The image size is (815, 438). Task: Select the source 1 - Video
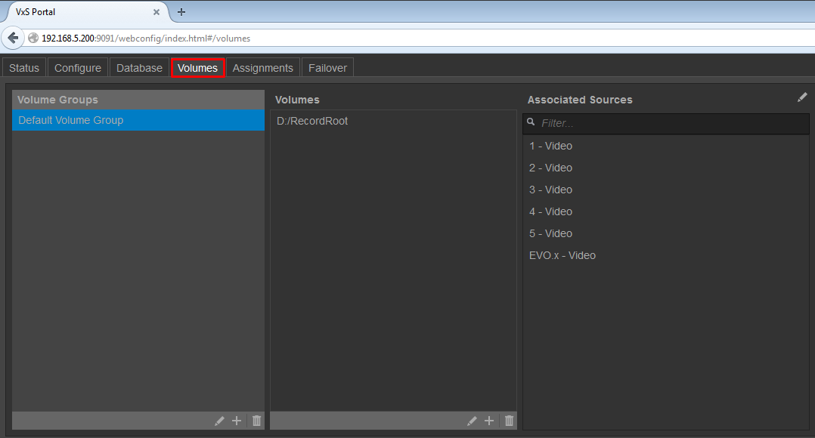pyautogui.click(x=551, y=146)
